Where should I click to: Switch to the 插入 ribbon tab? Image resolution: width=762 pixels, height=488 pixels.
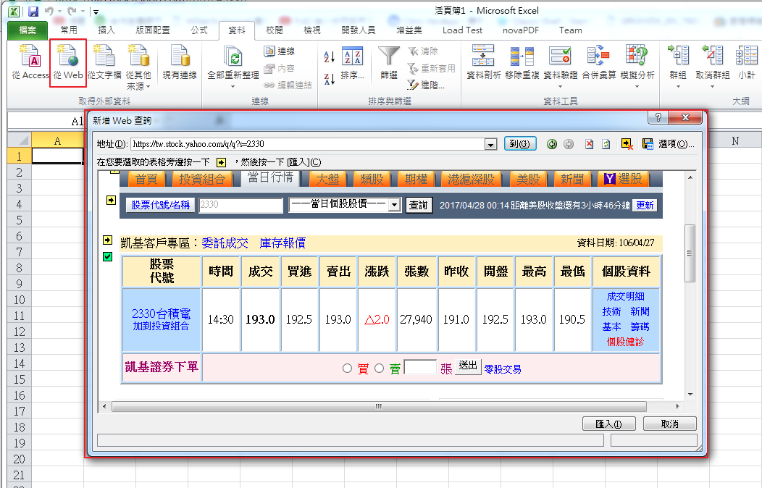point(106,30)
